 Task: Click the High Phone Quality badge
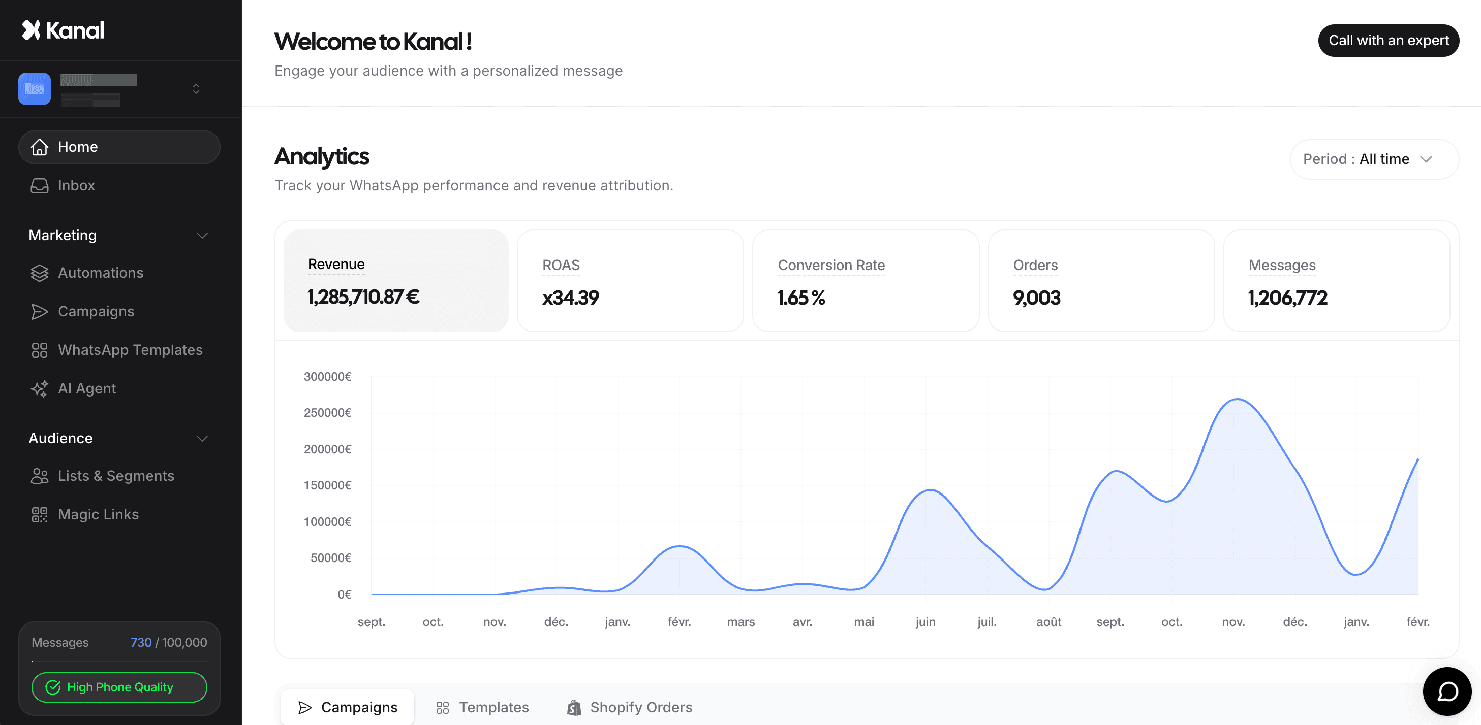[119, 687]
